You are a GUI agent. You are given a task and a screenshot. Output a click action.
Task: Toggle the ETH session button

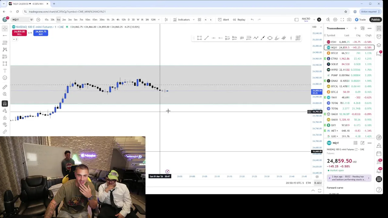coord(308,183)
